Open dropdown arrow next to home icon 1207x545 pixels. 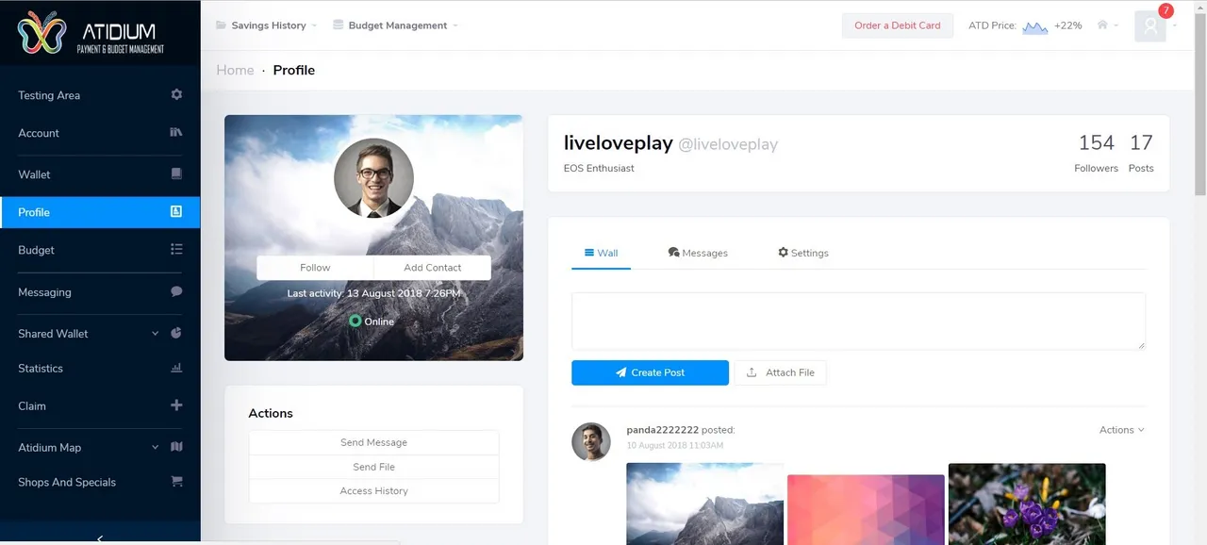[x=1116, y=25]
